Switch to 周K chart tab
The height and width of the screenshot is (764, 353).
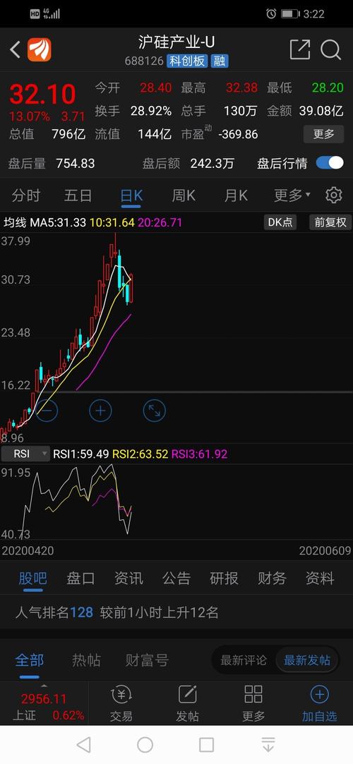coord(184,195)
